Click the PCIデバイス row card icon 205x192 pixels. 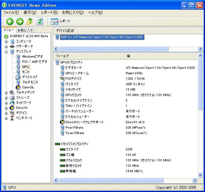(x=62, y=79)
